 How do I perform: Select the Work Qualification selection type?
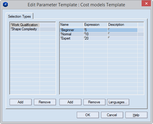click(25, 25)
